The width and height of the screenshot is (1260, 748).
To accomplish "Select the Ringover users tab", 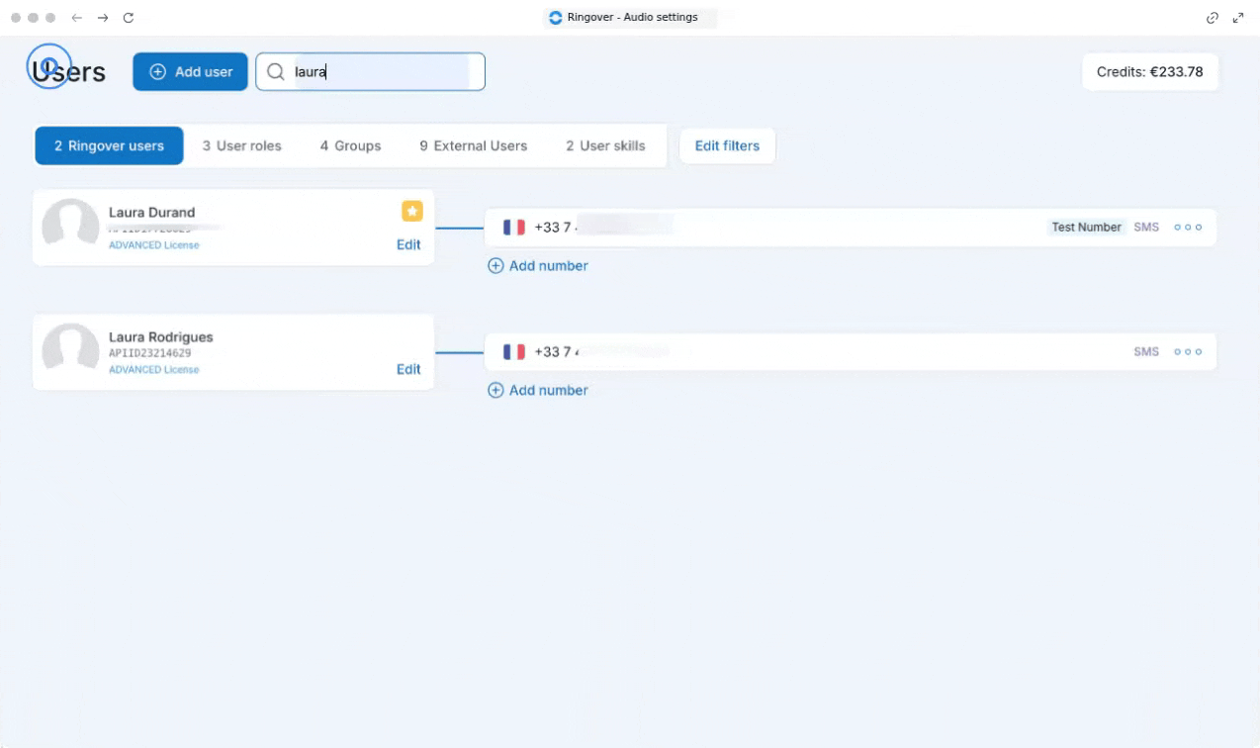I will coord(109,145).
